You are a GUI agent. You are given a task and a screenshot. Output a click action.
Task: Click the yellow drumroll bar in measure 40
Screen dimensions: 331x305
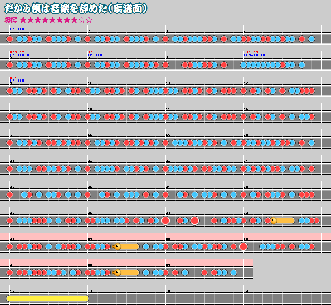point(47,299)
